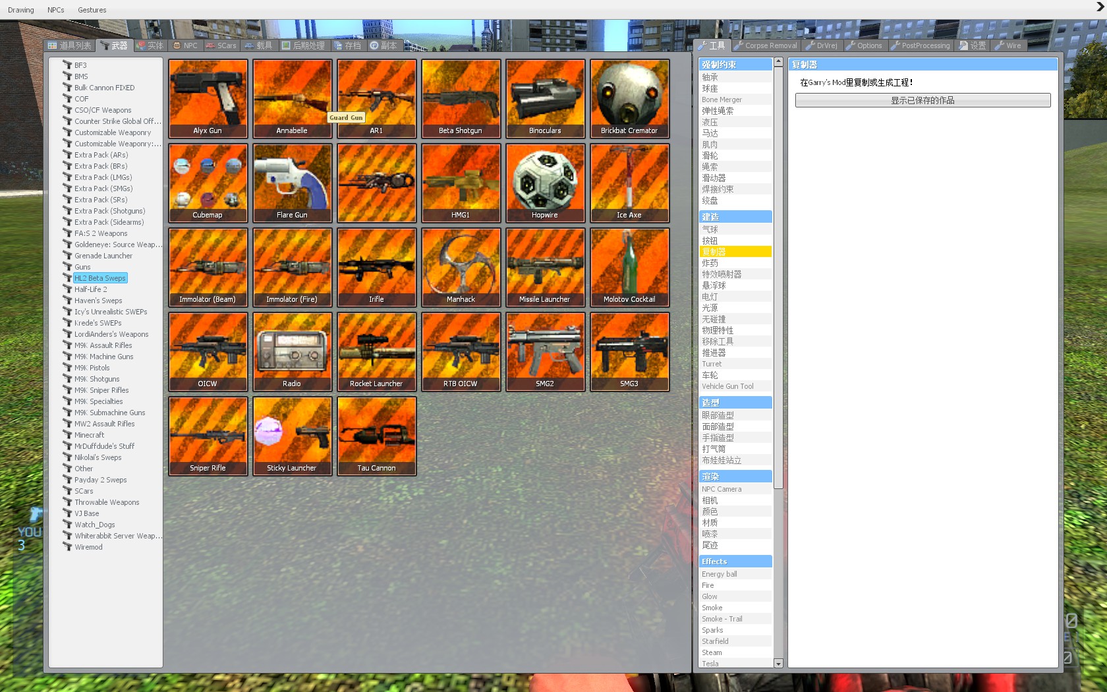Collapse the 建造 tool category

click(735, 217)
